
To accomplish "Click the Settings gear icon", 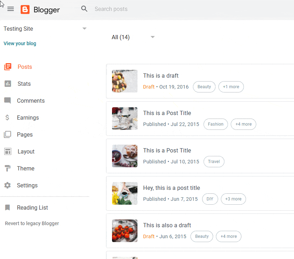I will (x=7, y=185).
